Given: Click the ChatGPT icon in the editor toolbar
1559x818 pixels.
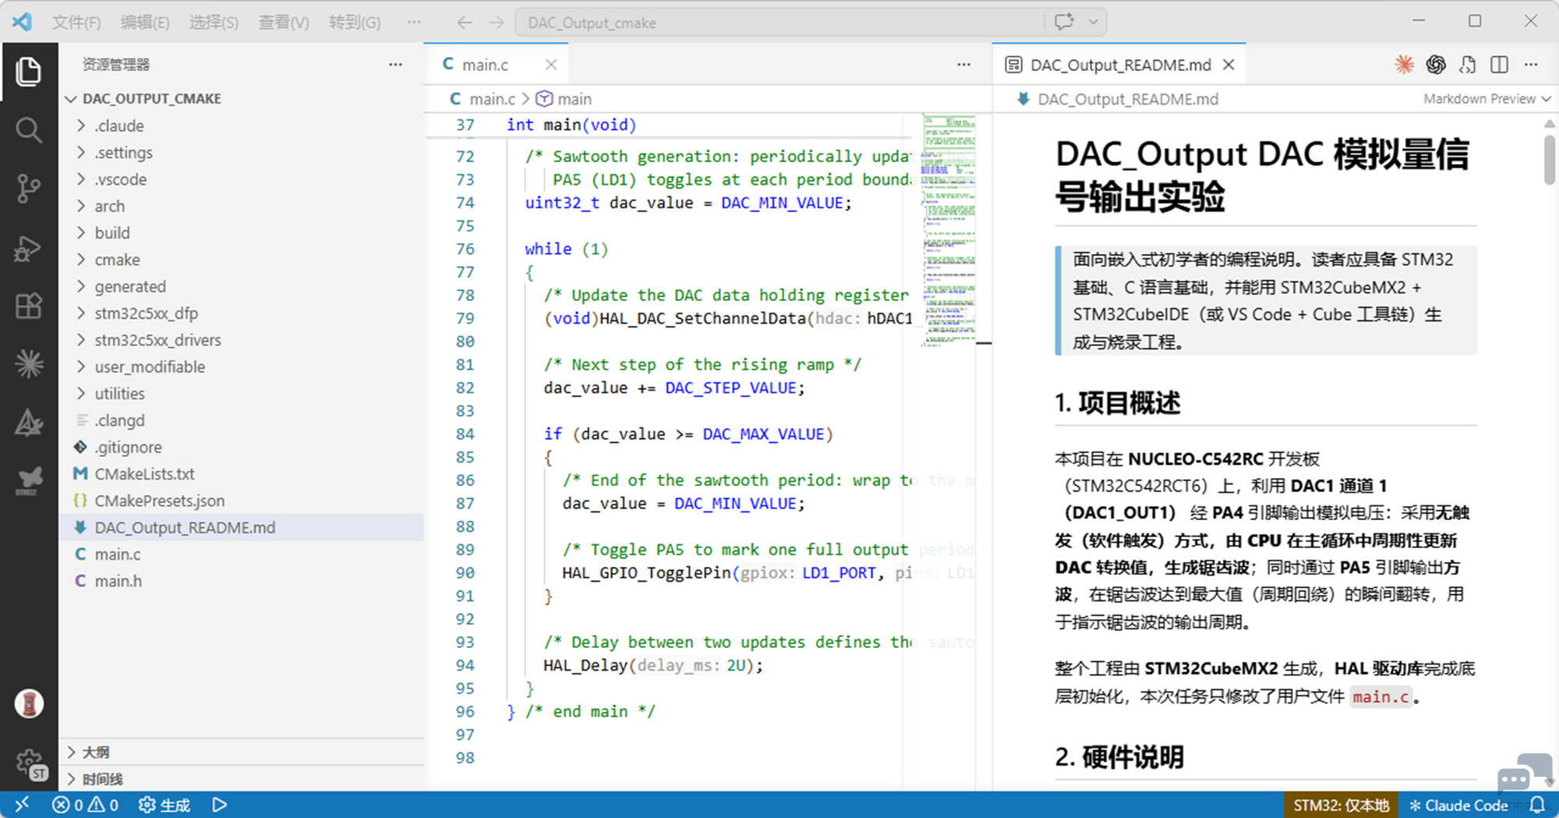Looking at the screenshot, I should pos(1436,65).
